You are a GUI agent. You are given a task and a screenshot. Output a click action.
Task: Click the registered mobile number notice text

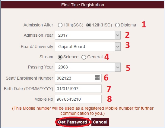click(83, 111)
